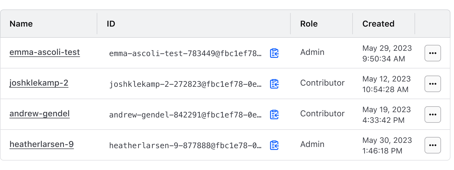Click the Admin role label on emma-ascoli-test's row
This screenshot has width=454, height=170.
click(312, 52)
